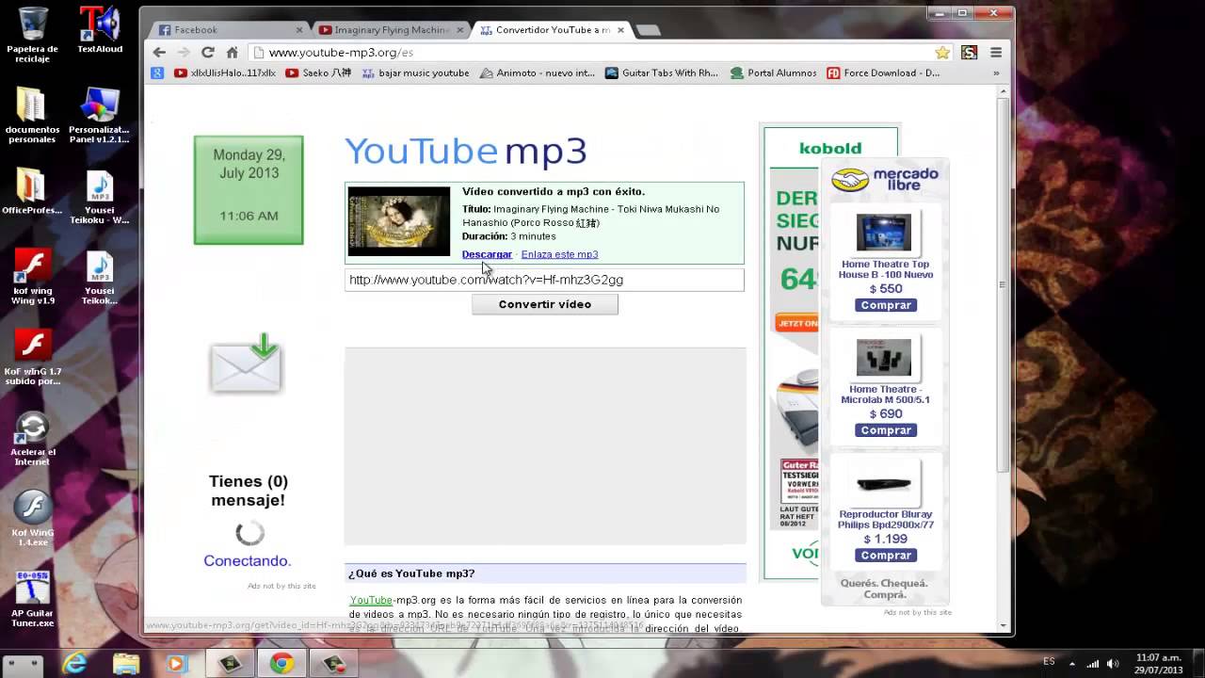The image size is (1205, 678).
Task: Open the Google bookmark icon
Action: point(157,73)
